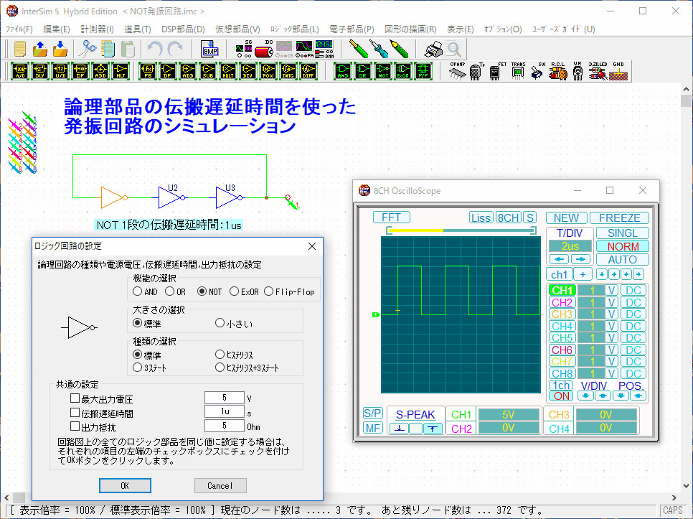The height and width of the screenshot is (519, 693).
Task: Select Flip-Flop function radio button
Action: pos(269,291)
